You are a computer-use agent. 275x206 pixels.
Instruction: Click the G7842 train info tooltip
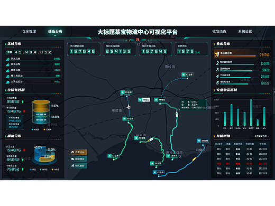193,105
